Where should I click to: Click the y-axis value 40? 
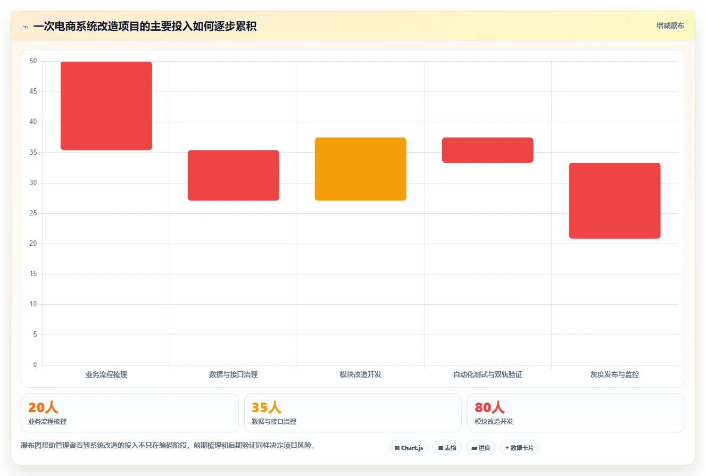(x=33, y=122)
